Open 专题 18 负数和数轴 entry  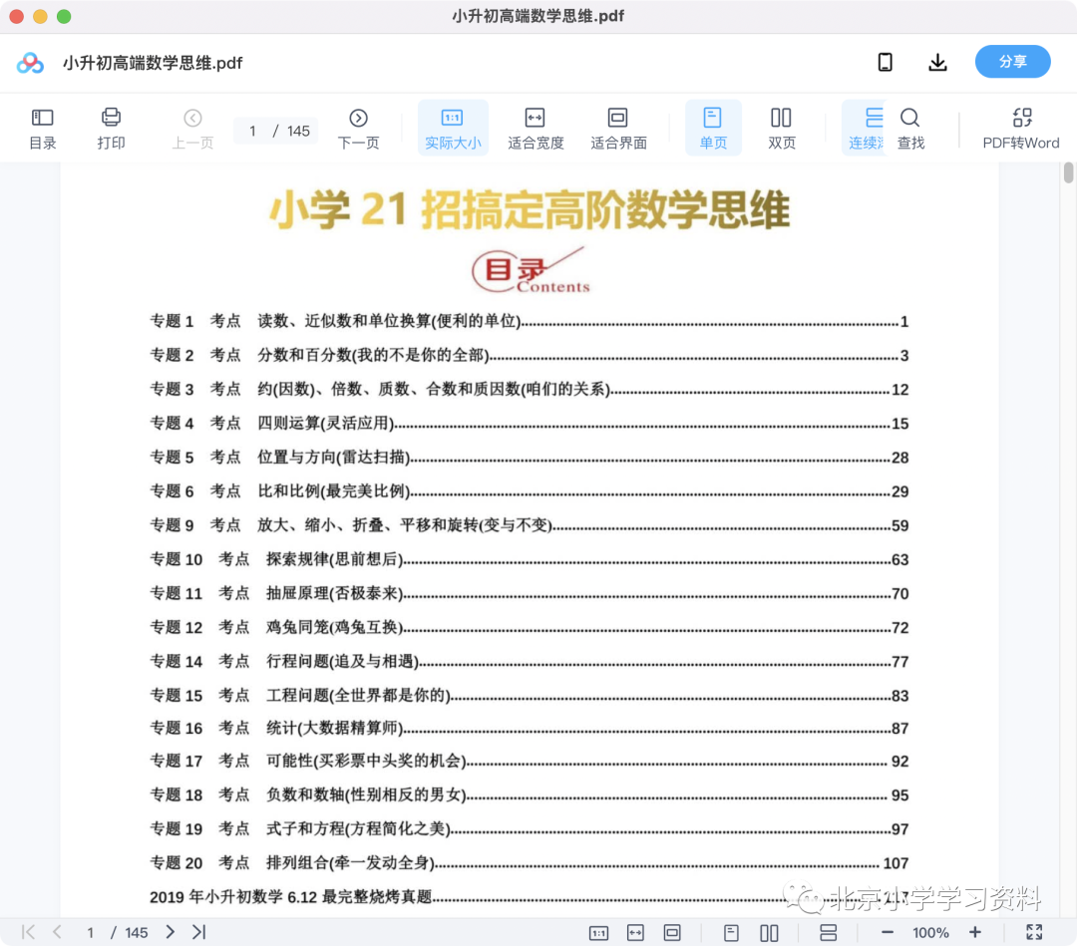tap(529, 794)
